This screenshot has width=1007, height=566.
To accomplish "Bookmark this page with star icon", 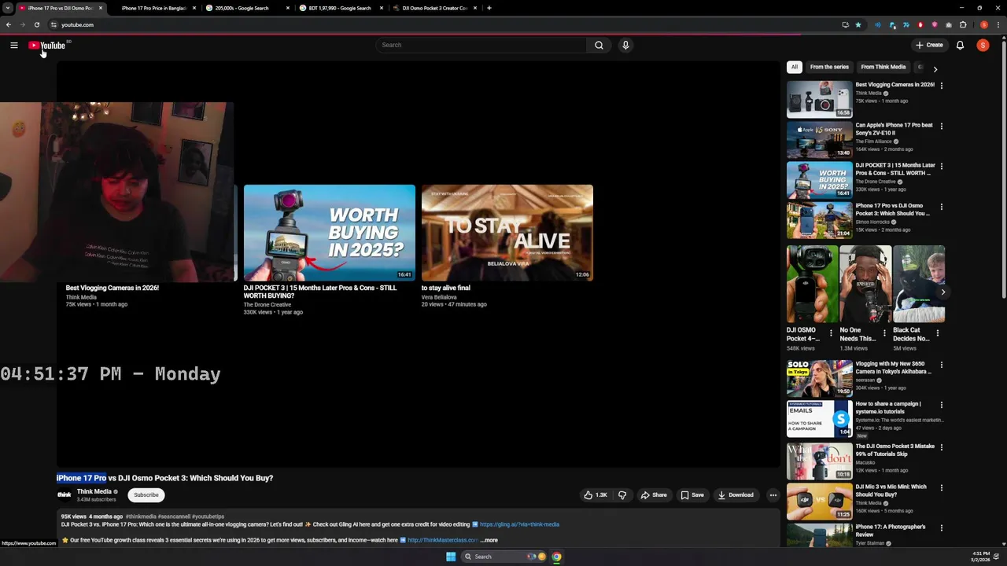I will 858,24.
